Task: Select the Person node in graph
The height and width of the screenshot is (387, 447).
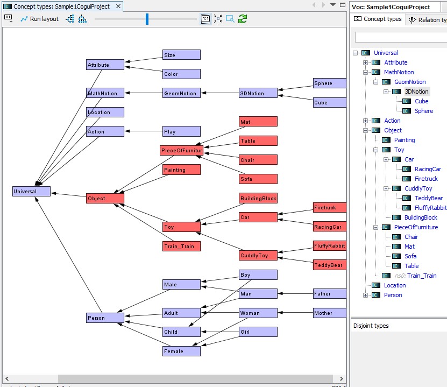Action: (x=105, y=318)
